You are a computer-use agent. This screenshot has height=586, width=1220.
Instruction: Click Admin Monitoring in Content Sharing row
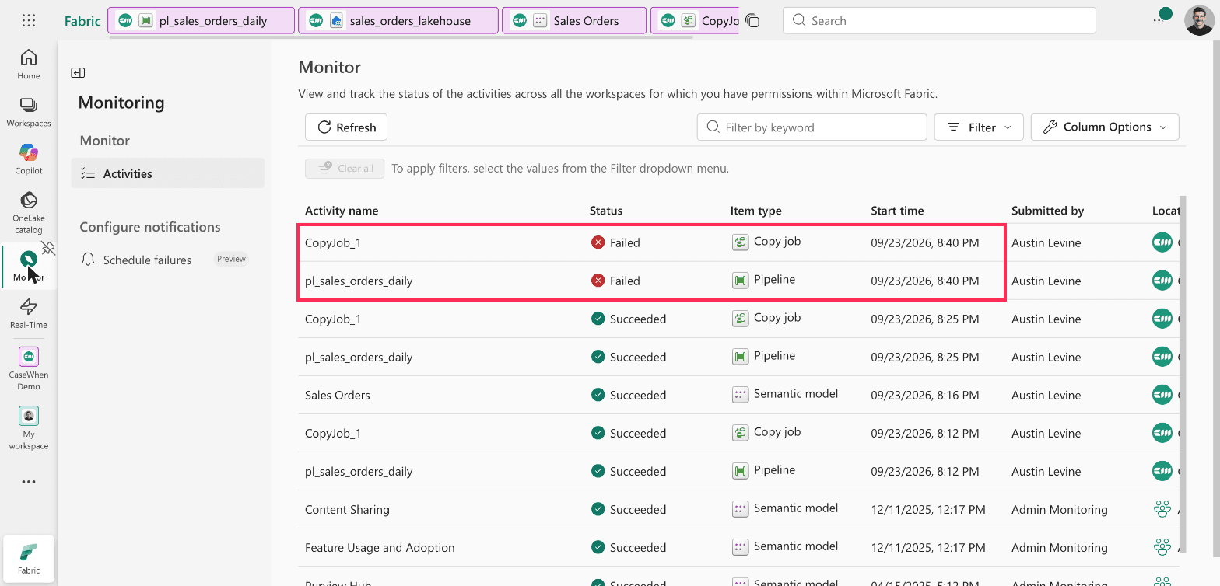(1060, 509)
